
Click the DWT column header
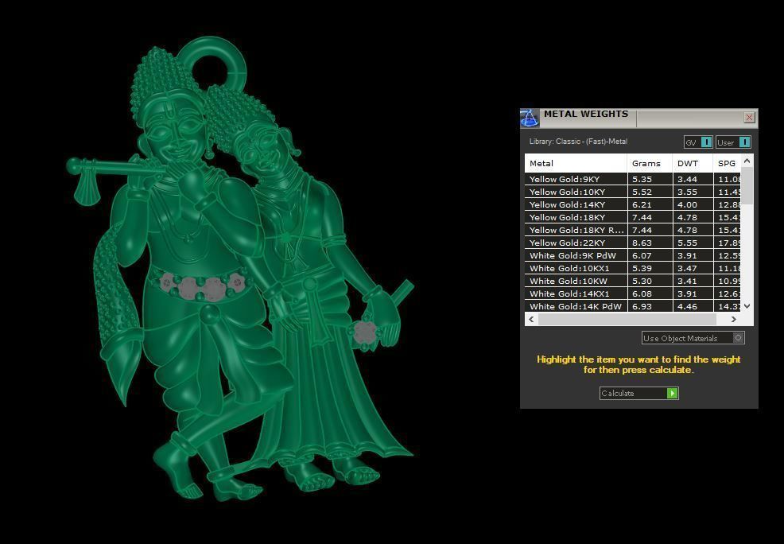(693, 164)
